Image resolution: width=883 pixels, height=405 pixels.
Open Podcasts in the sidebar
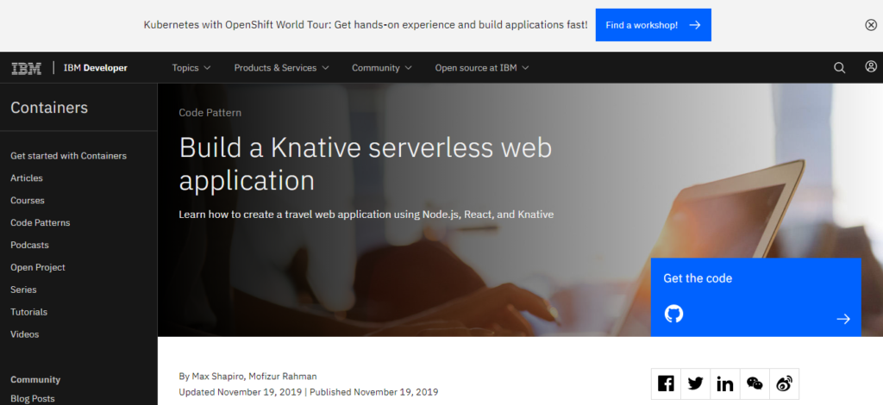tap(29, 246)
